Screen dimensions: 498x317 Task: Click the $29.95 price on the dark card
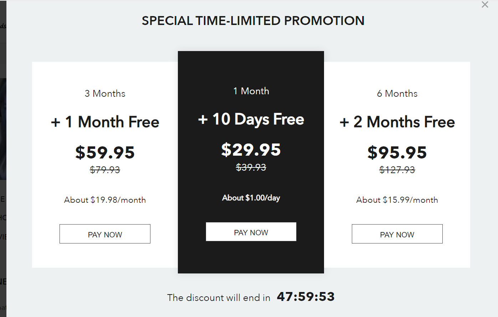tap(251, 150)
